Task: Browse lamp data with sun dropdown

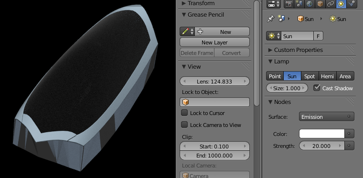Action: click(x=274, y=36)
